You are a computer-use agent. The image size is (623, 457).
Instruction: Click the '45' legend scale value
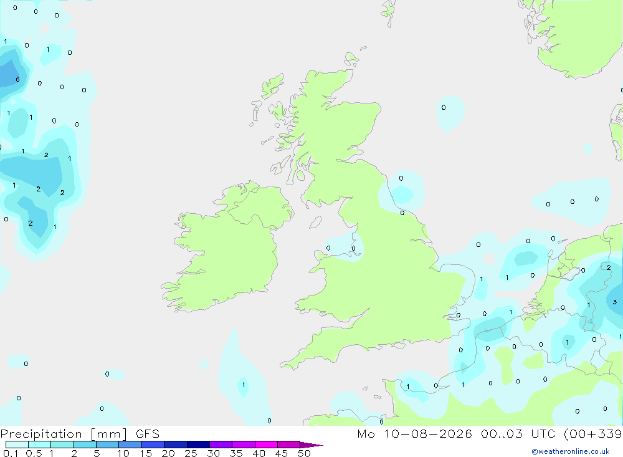(282, 453)
